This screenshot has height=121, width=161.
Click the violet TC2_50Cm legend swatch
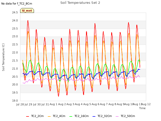(x=117, y=116)
